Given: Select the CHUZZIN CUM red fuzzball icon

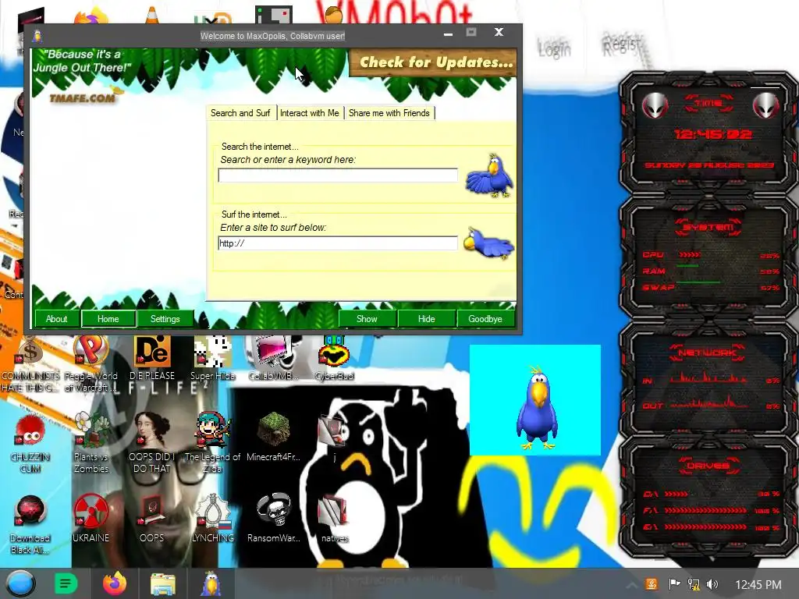Looking at the screenshot, I should pos(30,443).
